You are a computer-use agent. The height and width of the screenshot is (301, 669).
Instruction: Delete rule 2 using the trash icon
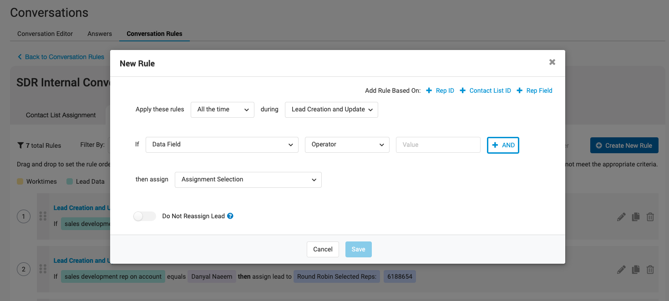pyautogui.click(x=650, y=270)
